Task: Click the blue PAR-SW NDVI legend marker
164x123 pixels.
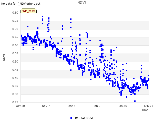Action: coord(71,118)
